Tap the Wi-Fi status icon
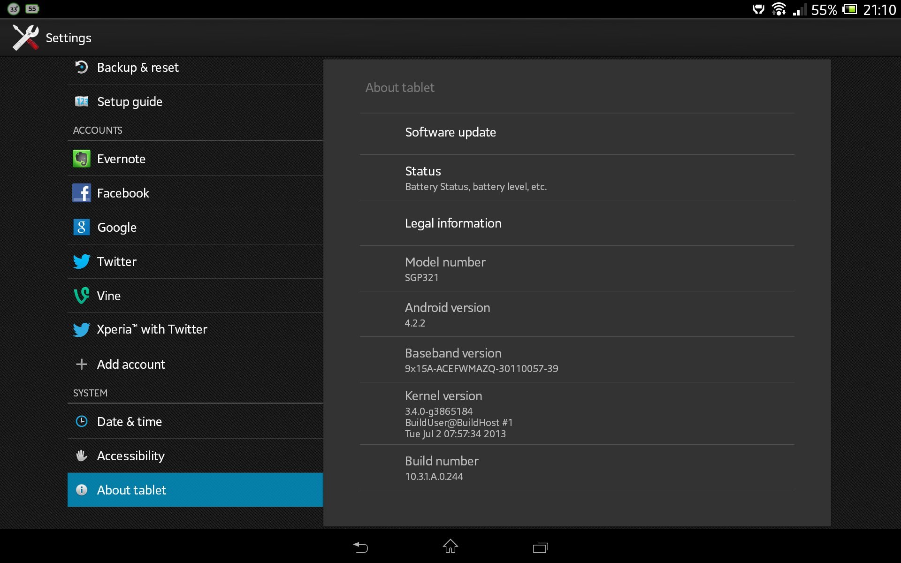 [x=779, y=9]
